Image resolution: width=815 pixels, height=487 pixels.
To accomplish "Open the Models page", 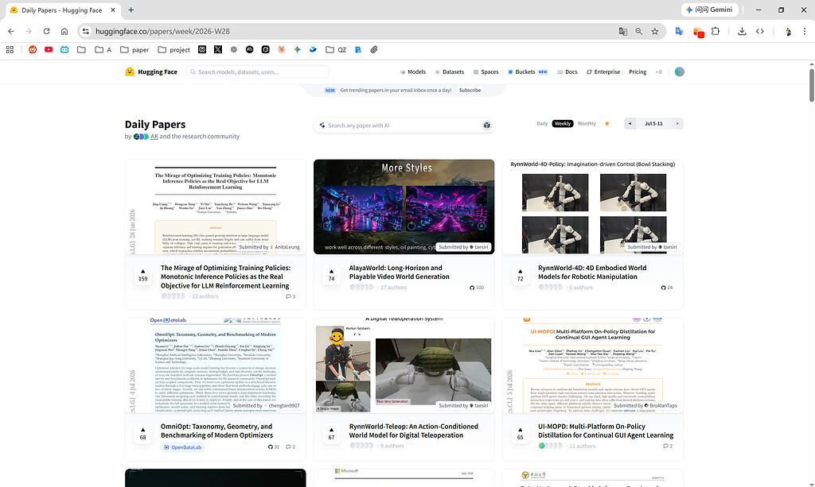I will tap(413, 72).
